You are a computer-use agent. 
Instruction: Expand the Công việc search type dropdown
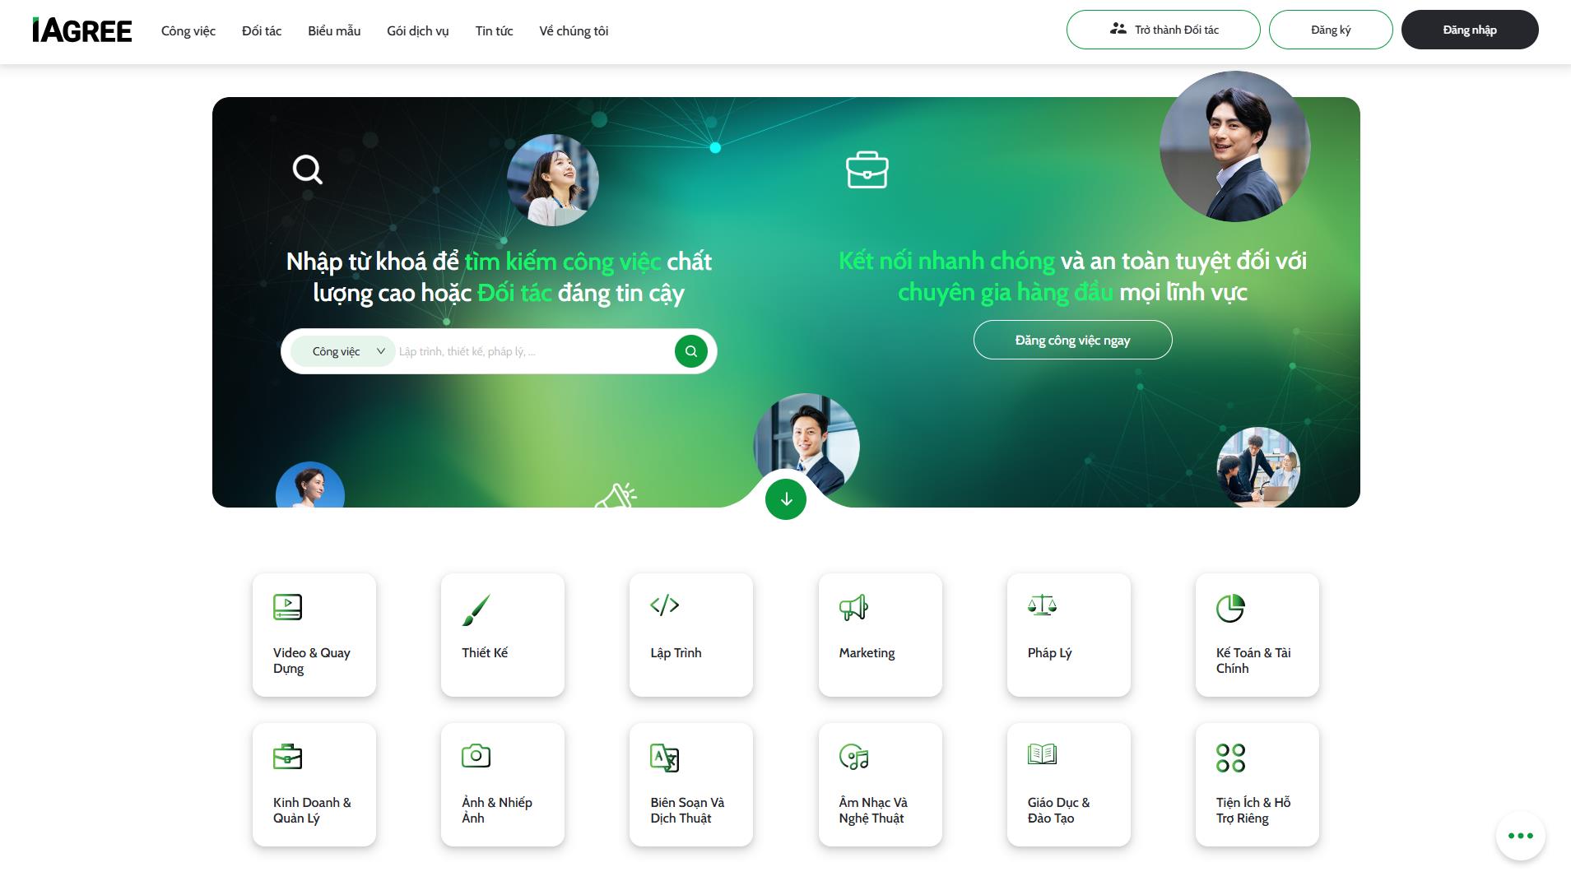coord(344,351)
